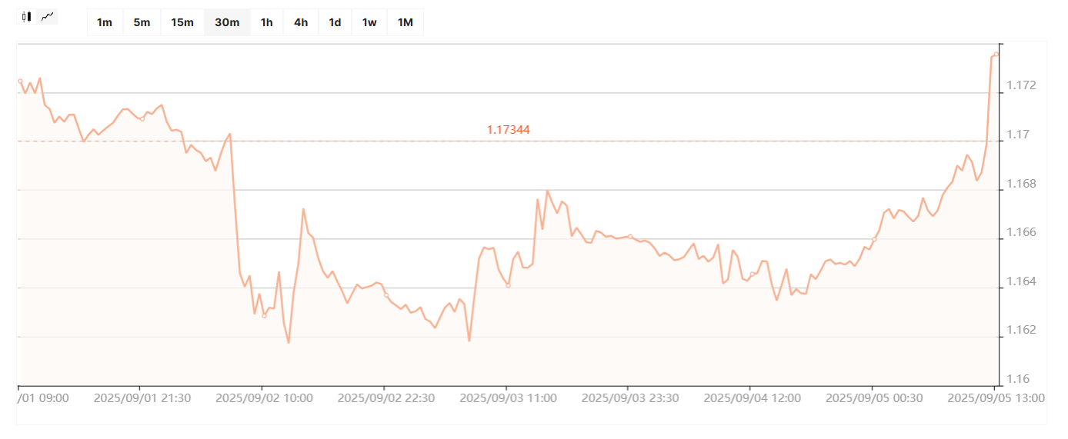Click the latest data point at chart peak
Viewport: 1068px width, 439px height.
tap(996, 55)
